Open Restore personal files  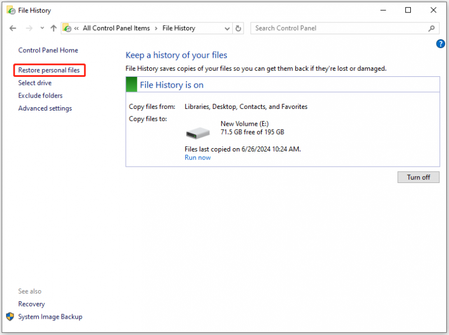49,70
